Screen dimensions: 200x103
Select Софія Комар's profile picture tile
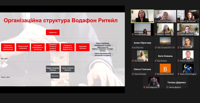pyautogui.click(x=188, y=43)
